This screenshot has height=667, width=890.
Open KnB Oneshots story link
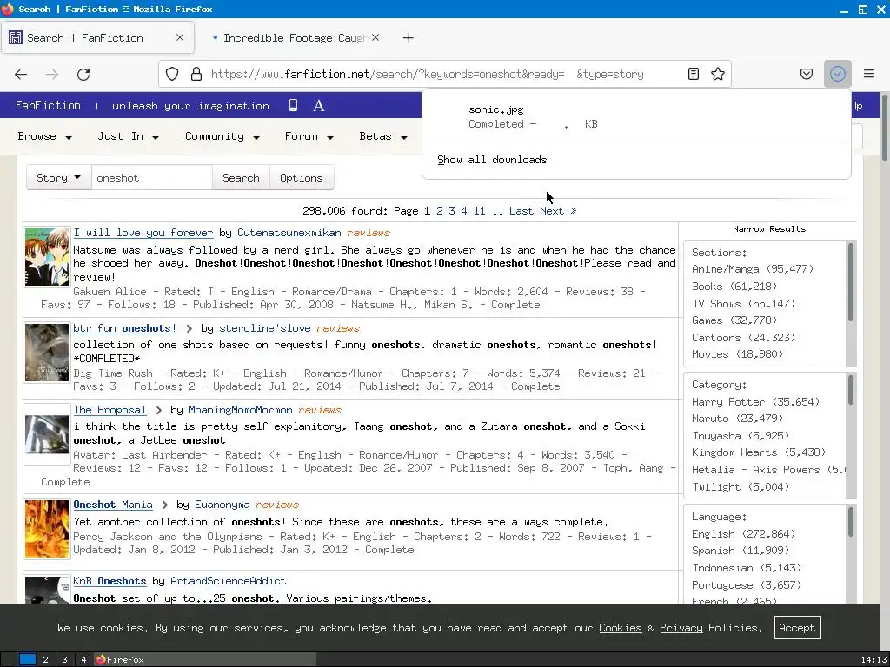tap(110, 581)
